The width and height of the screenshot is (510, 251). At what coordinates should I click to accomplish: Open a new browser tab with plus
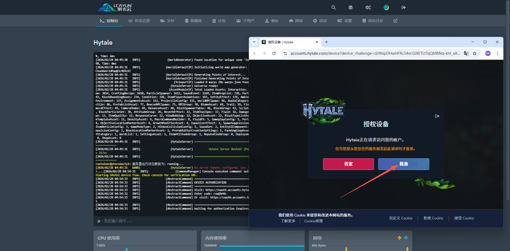(326, 42)
